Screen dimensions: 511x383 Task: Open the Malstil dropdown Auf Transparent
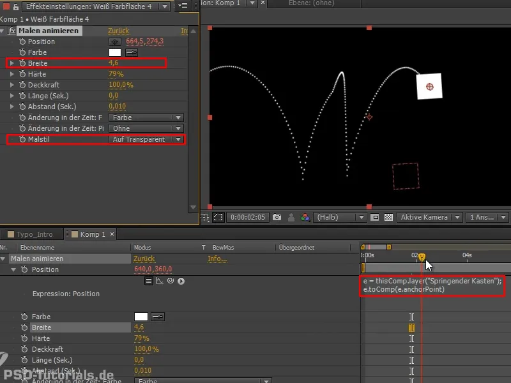(146, 139)
